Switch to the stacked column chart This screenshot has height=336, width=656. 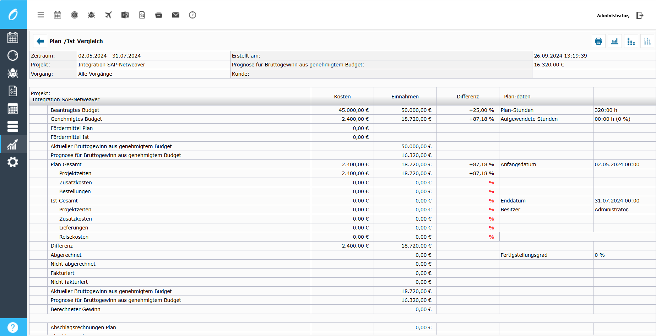631,41
